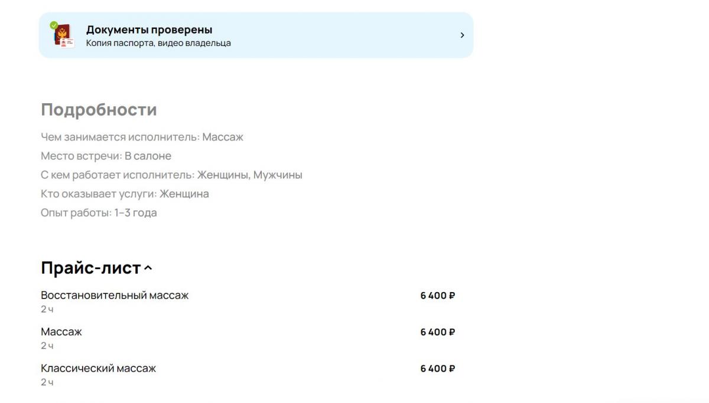Image resolution: width=709 pixels, height=403 pixels.
Task: Click Копия паспорта, видео владельца subtitle
Action: (x=158, y=43)
